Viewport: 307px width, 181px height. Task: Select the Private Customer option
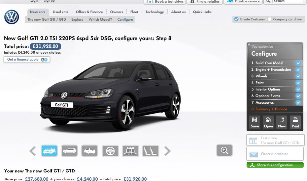coord(236,19)
